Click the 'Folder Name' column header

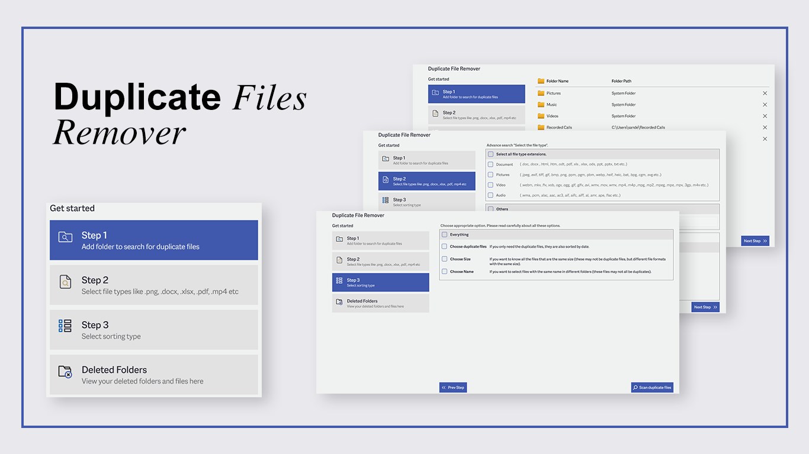tap(557, 81)
